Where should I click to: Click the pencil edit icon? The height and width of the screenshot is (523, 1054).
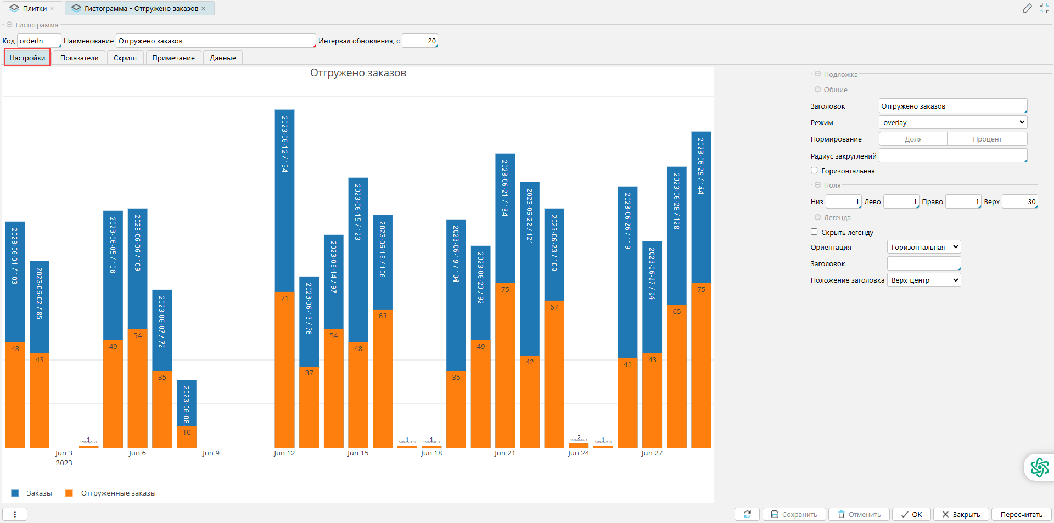pos(1027,8)
